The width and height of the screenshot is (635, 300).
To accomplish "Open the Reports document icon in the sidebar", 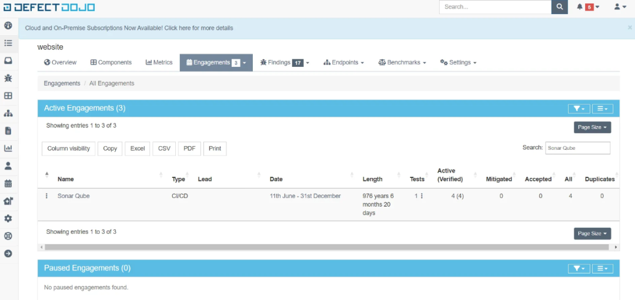I will [8, 130].
